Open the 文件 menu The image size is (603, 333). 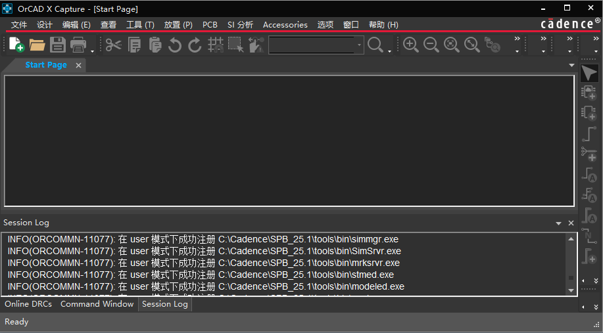pos(19,25)
